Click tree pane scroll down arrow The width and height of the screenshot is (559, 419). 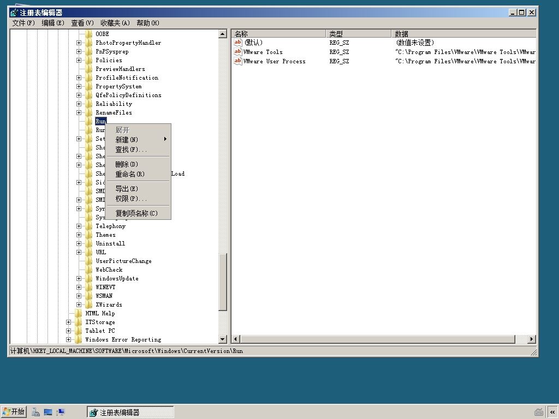pos(223,339)
